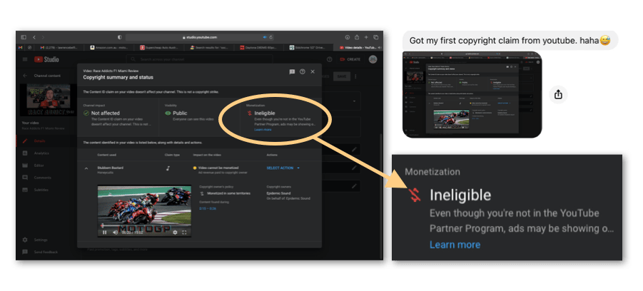Open Learn more link in the Studio dialog
Viewport: 643px width, 291px height.
click(x=263, y=130)
